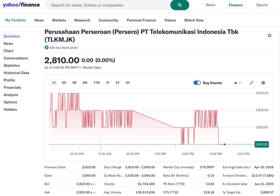Select Conversations in sidebar

coord(16,58)
